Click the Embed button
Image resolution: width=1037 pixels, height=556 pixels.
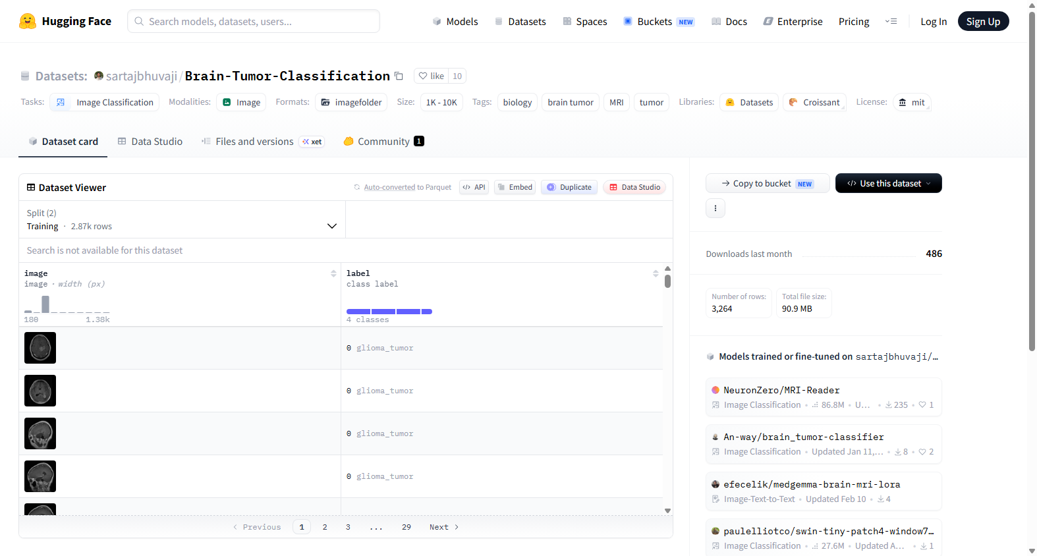(515, 187)
